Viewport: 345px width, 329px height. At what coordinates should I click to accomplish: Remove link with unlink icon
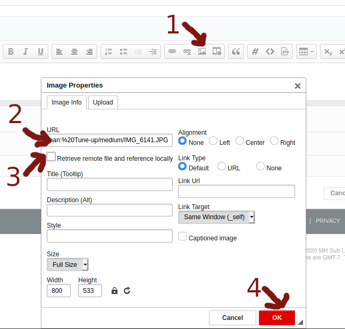(x=187, y=51)
